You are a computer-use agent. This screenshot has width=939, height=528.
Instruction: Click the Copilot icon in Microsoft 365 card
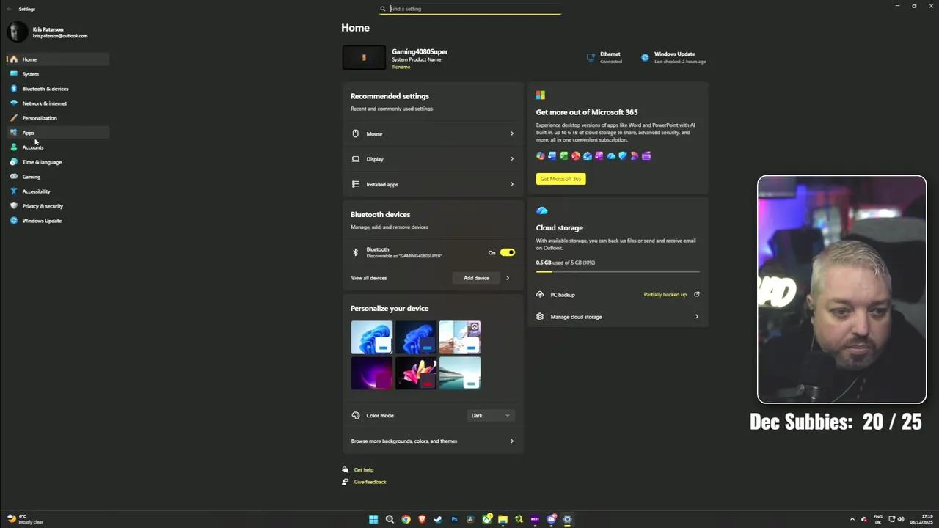click(x=541, y=155)
